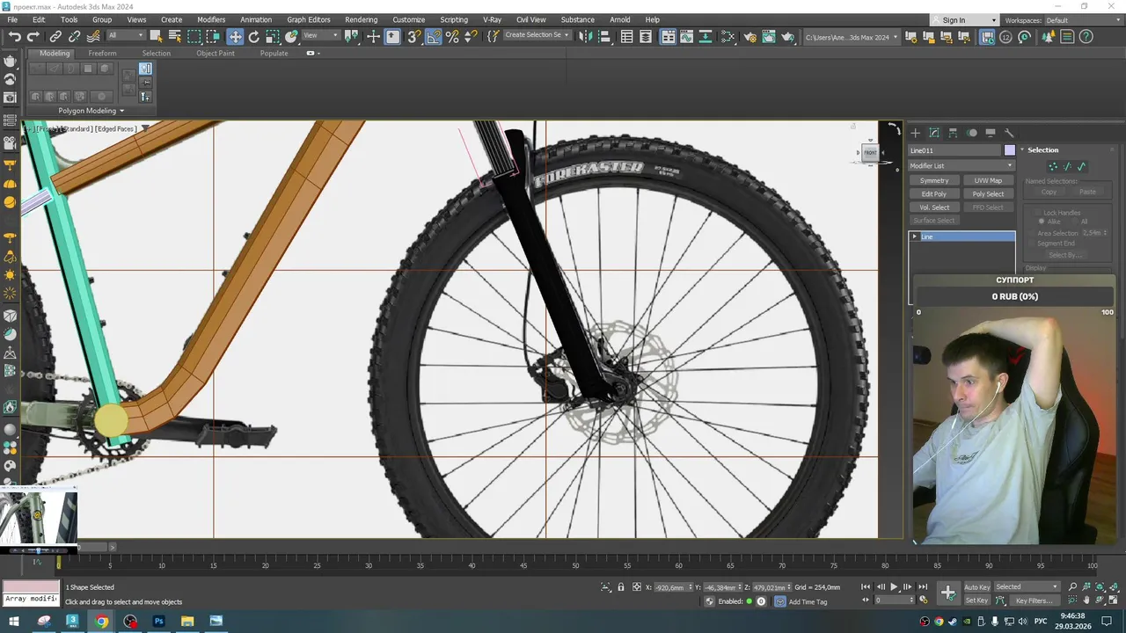Open Select by Name list

[x=174, y=37]
